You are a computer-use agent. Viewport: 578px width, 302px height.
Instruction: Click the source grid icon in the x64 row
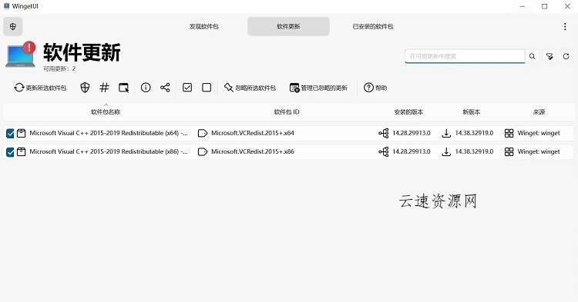coord(509,133)
